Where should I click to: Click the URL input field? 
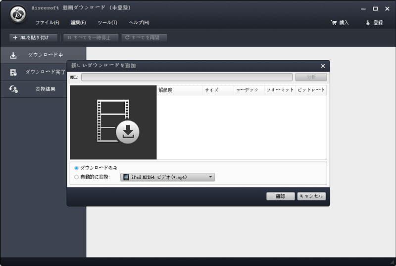187,77
